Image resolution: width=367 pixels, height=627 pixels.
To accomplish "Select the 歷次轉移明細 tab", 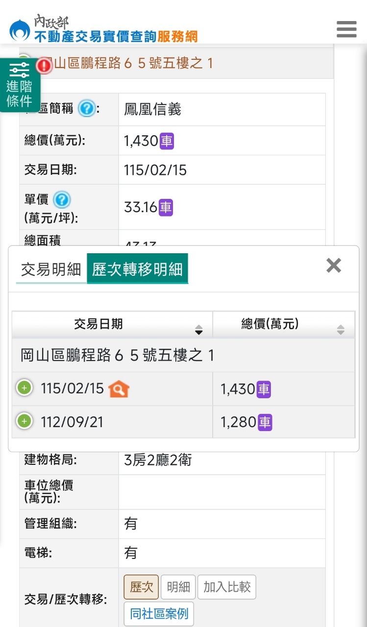I will [137, 269].
